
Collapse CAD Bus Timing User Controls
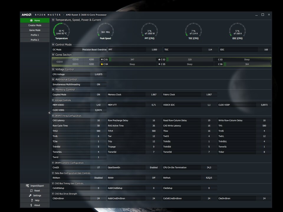point(53,183)
